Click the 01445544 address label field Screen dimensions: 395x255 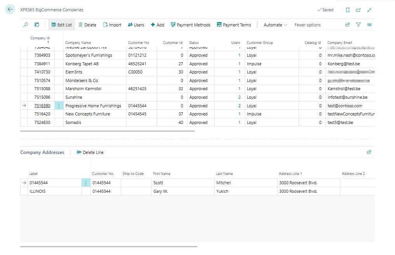(x=54, y=183)
